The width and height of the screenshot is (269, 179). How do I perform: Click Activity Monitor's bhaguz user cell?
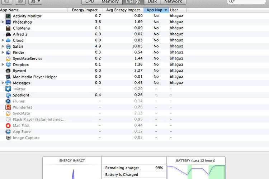176,16
